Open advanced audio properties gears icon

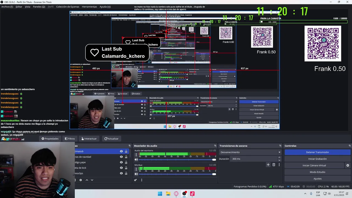pos(136,180)
